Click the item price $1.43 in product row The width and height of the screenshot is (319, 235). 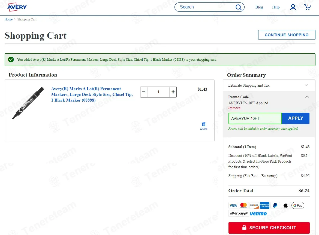click(x=202, y=89)
